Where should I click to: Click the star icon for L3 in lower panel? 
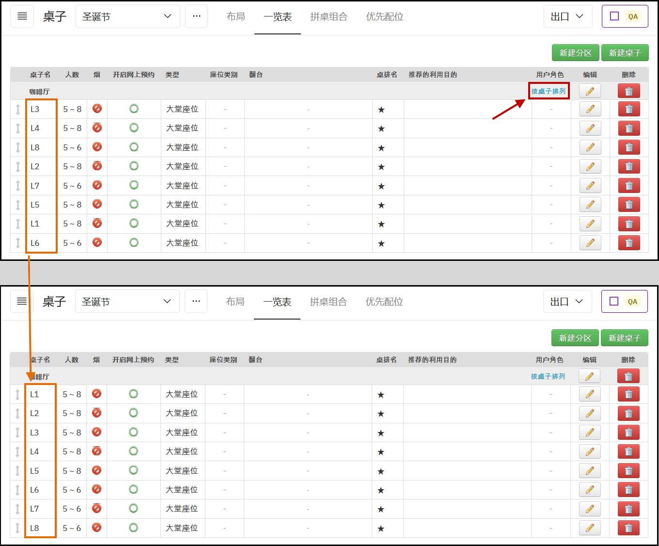coord(381,433)
